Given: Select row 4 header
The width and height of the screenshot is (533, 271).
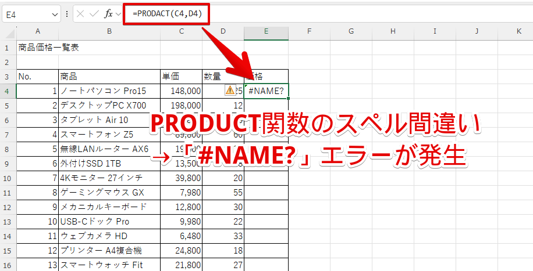Looking at the screenshot, I should point(8,91).
